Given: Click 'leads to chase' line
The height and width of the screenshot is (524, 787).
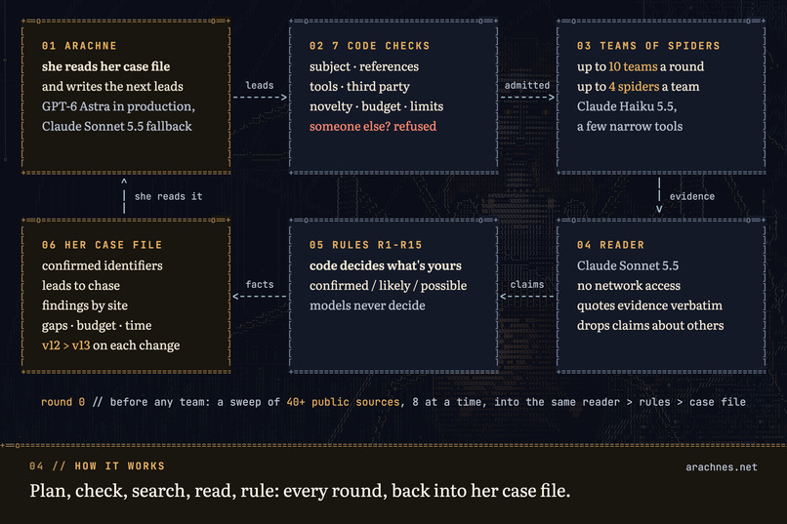Looking at the screenshot, I should (x=81, y=285).
